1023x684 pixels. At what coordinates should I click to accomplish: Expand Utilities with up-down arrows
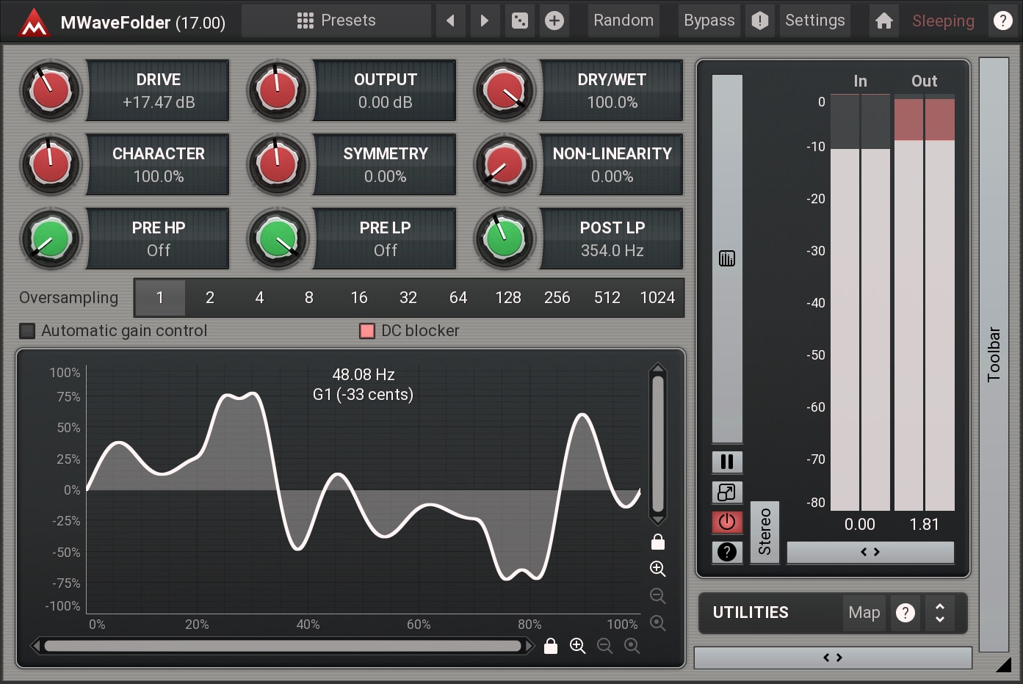939,613
